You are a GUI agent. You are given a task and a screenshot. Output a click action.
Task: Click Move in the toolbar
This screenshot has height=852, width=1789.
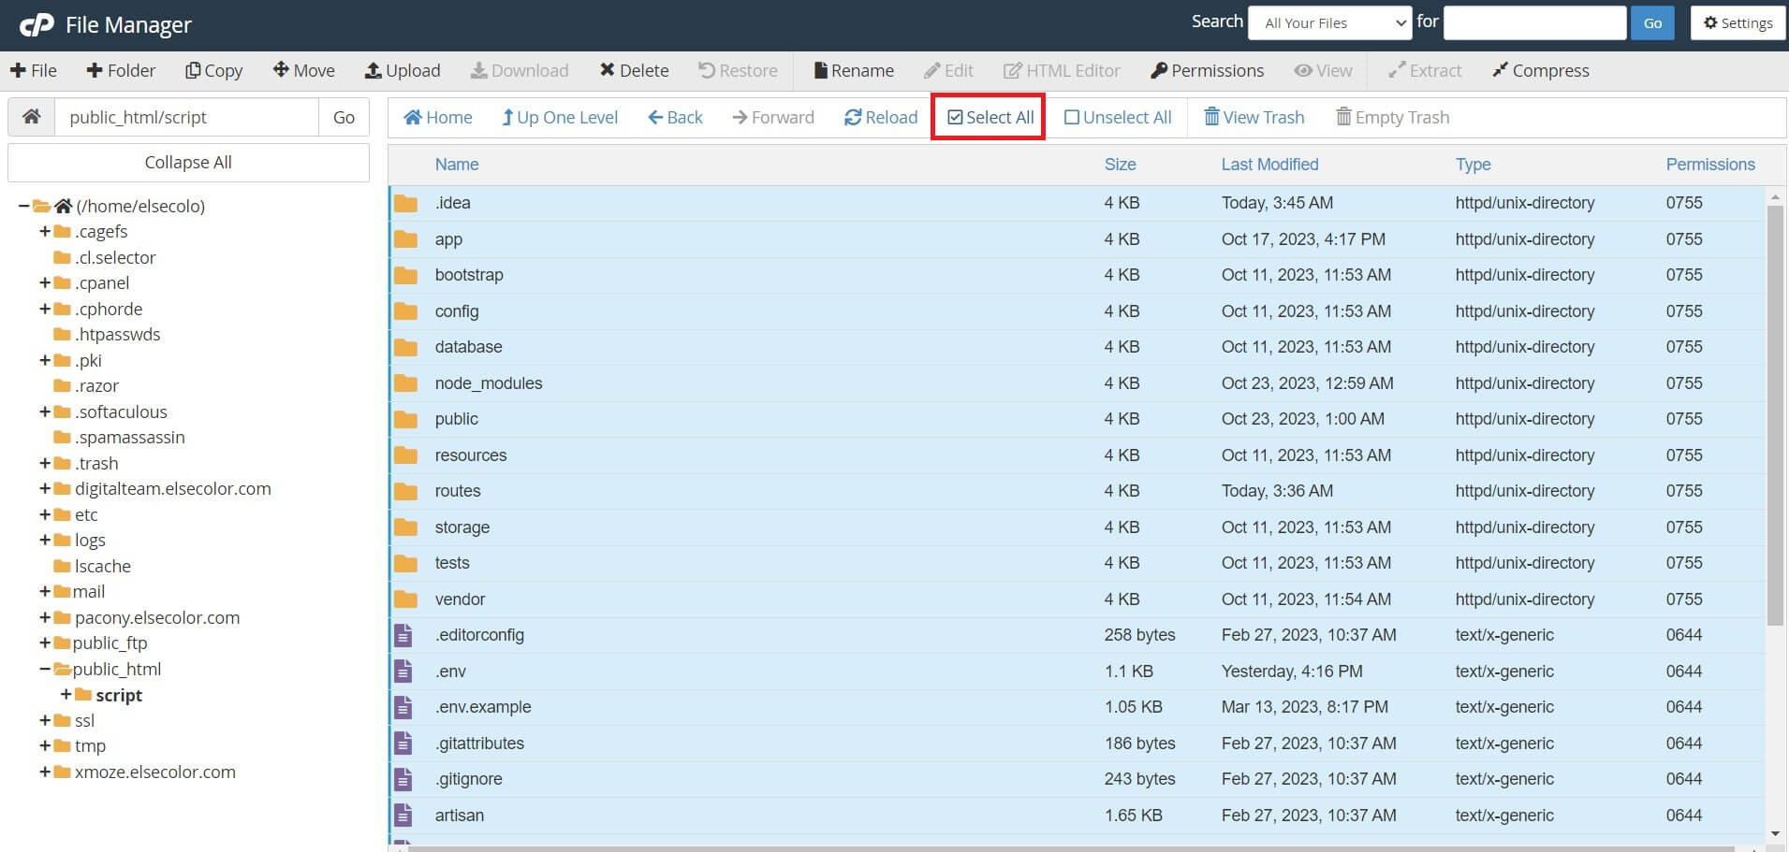pyautogui.click(x=303, y=70)
